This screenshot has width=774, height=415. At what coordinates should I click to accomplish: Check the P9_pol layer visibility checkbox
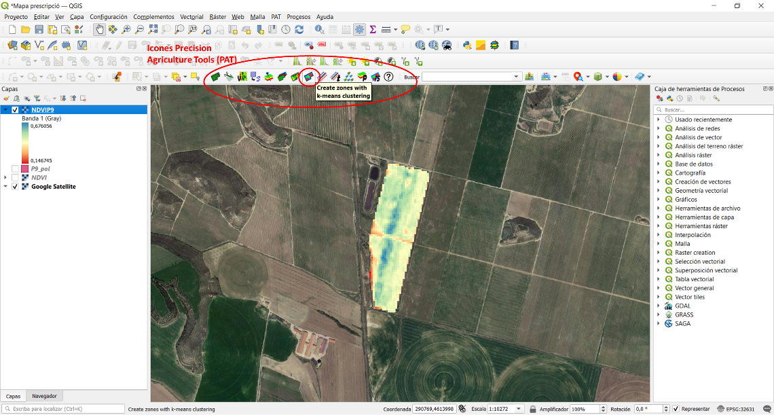point(16,169)
